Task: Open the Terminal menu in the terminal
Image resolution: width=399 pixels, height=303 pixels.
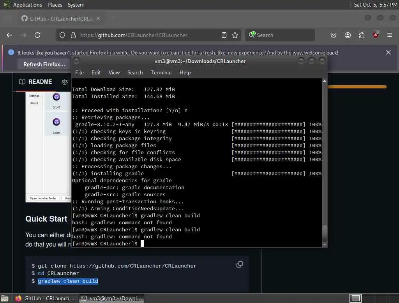Action: click(x=161, y=72)
